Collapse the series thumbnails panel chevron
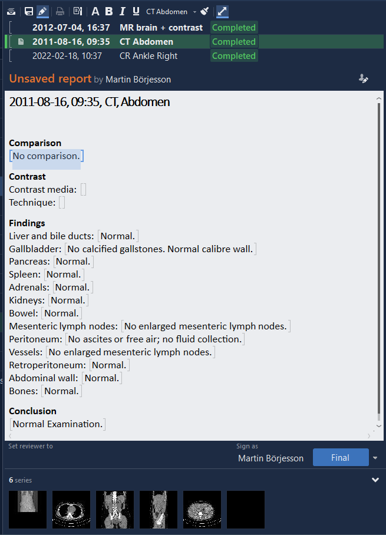 (375, 480)
